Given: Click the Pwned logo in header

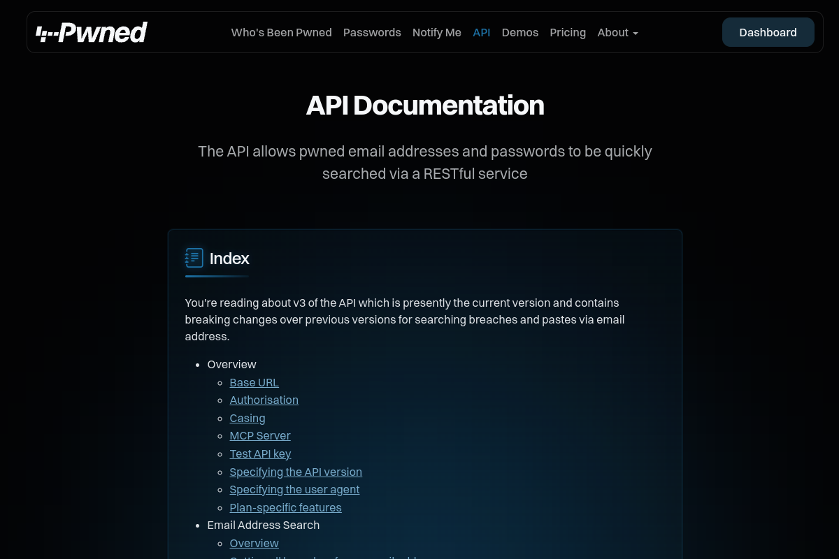Looking at the screenshot, I should point(92,32).
